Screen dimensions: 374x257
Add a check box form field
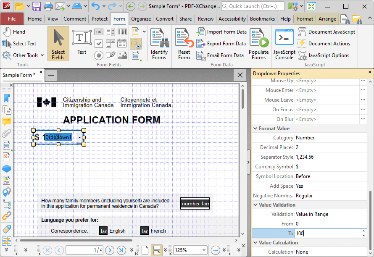99,44
